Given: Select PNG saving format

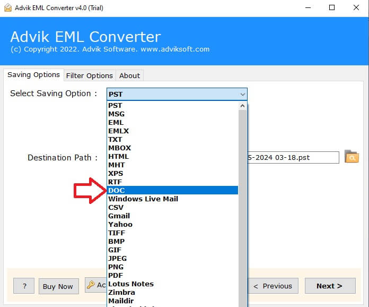Looking at the screenshot, I should [172, 267].
